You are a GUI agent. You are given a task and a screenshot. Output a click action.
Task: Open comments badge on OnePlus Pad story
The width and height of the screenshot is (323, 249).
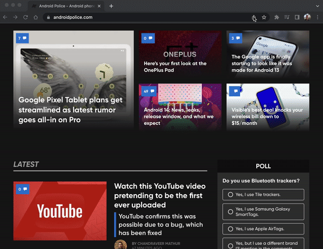pos(148,38)
